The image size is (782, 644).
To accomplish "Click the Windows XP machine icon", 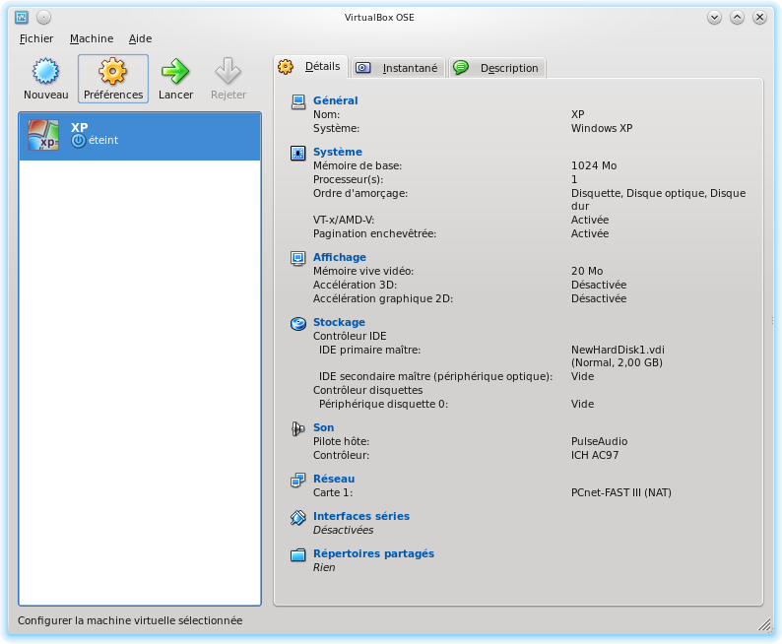I will 43,135.
